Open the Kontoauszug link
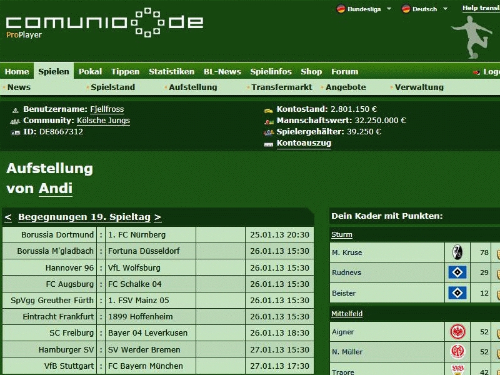The height and width of the screenshot is (375, 500). coord(304,143)
